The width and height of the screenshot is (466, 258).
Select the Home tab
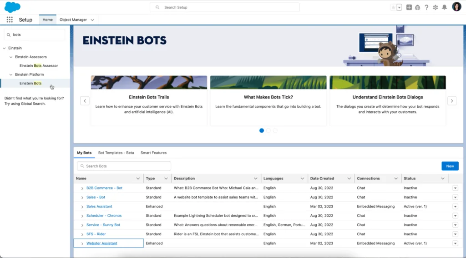tap(47, 20)
